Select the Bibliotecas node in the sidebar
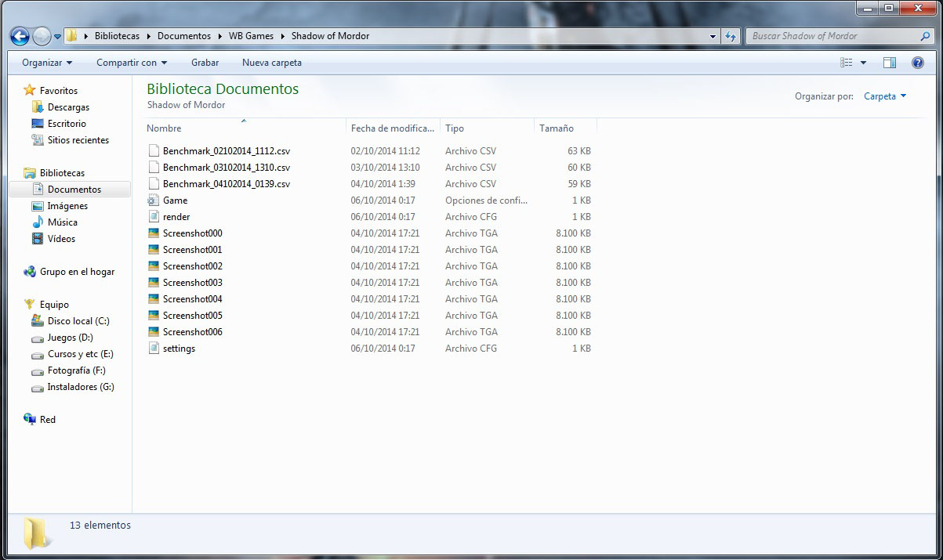The height and width of the screenshot is (560, 943). pyautogui.click(x=62, y=173)
